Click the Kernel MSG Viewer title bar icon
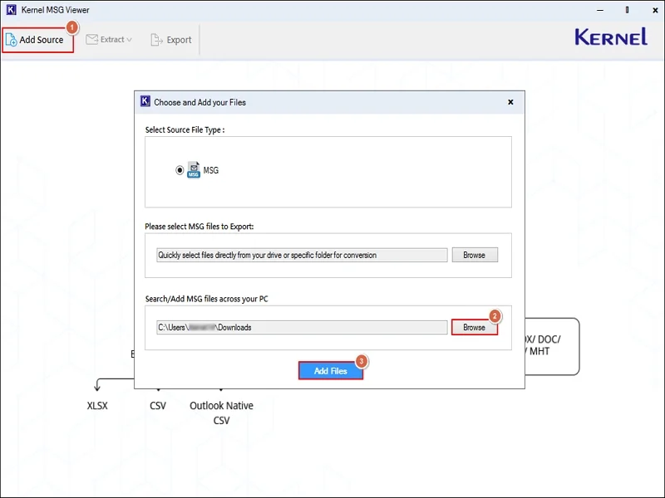 [11, 10]
